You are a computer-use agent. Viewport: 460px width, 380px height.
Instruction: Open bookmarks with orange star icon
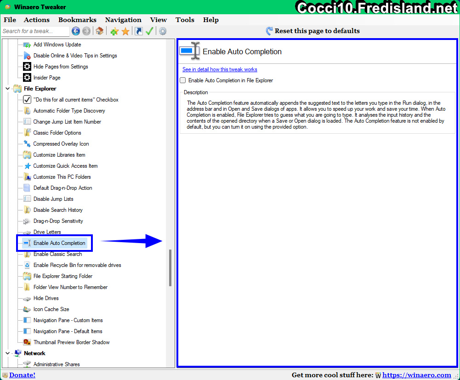tap(125, 31)
